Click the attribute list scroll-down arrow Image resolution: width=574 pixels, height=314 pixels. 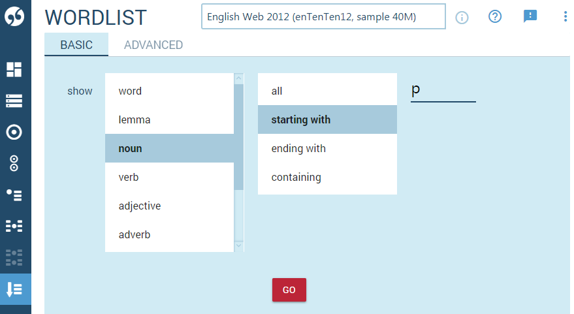click(238, 245)
